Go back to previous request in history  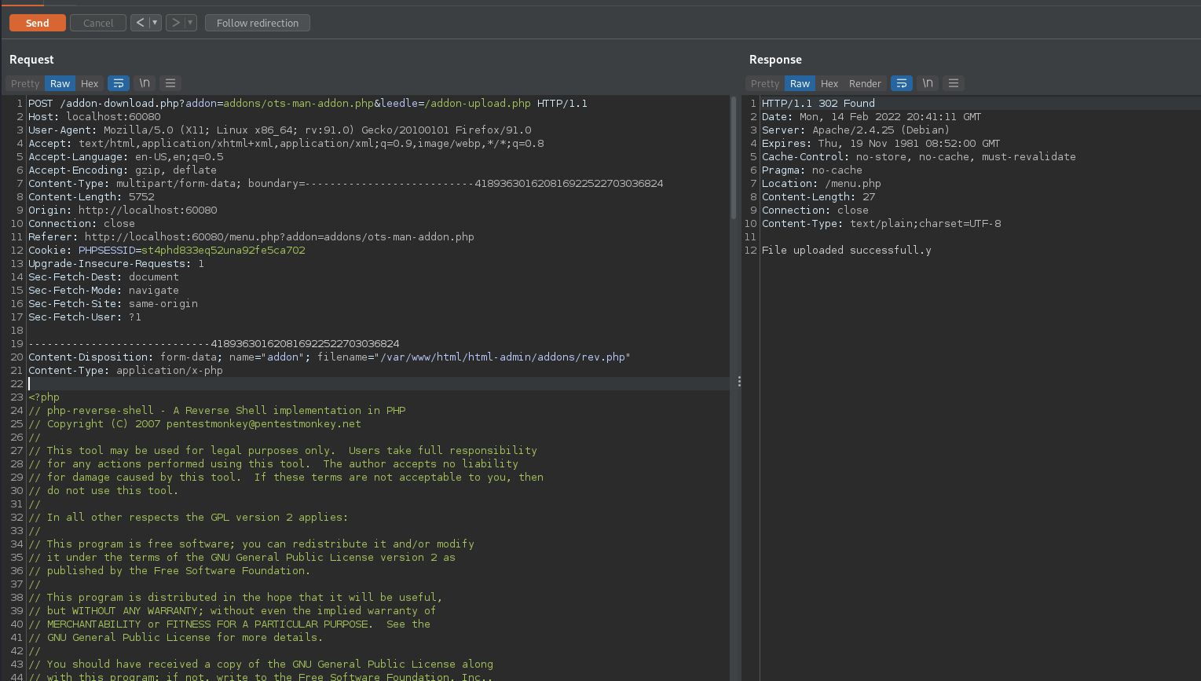[140, 23]
